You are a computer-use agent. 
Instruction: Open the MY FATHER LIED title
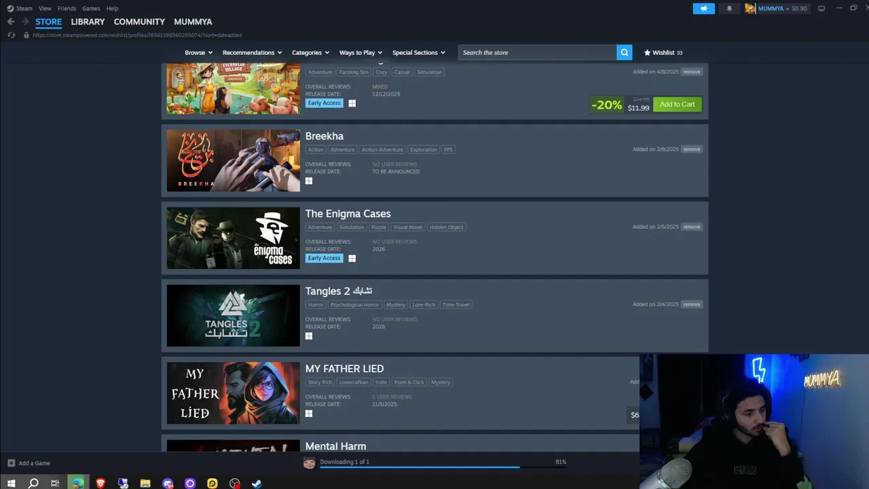pyautogui.click(x=344, y=368)
